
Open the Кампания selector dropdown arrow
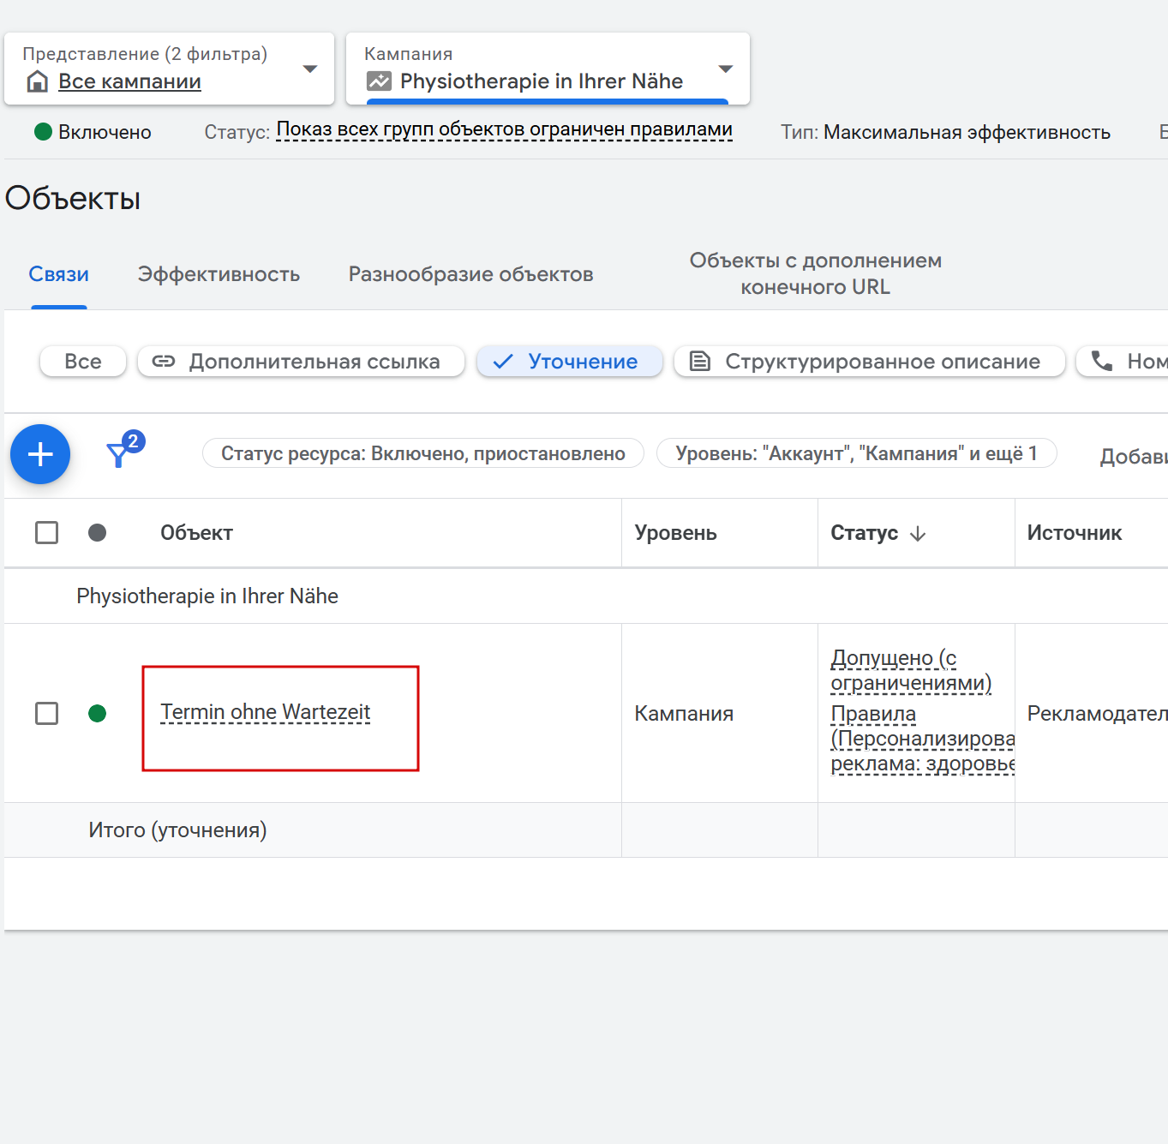726,69
